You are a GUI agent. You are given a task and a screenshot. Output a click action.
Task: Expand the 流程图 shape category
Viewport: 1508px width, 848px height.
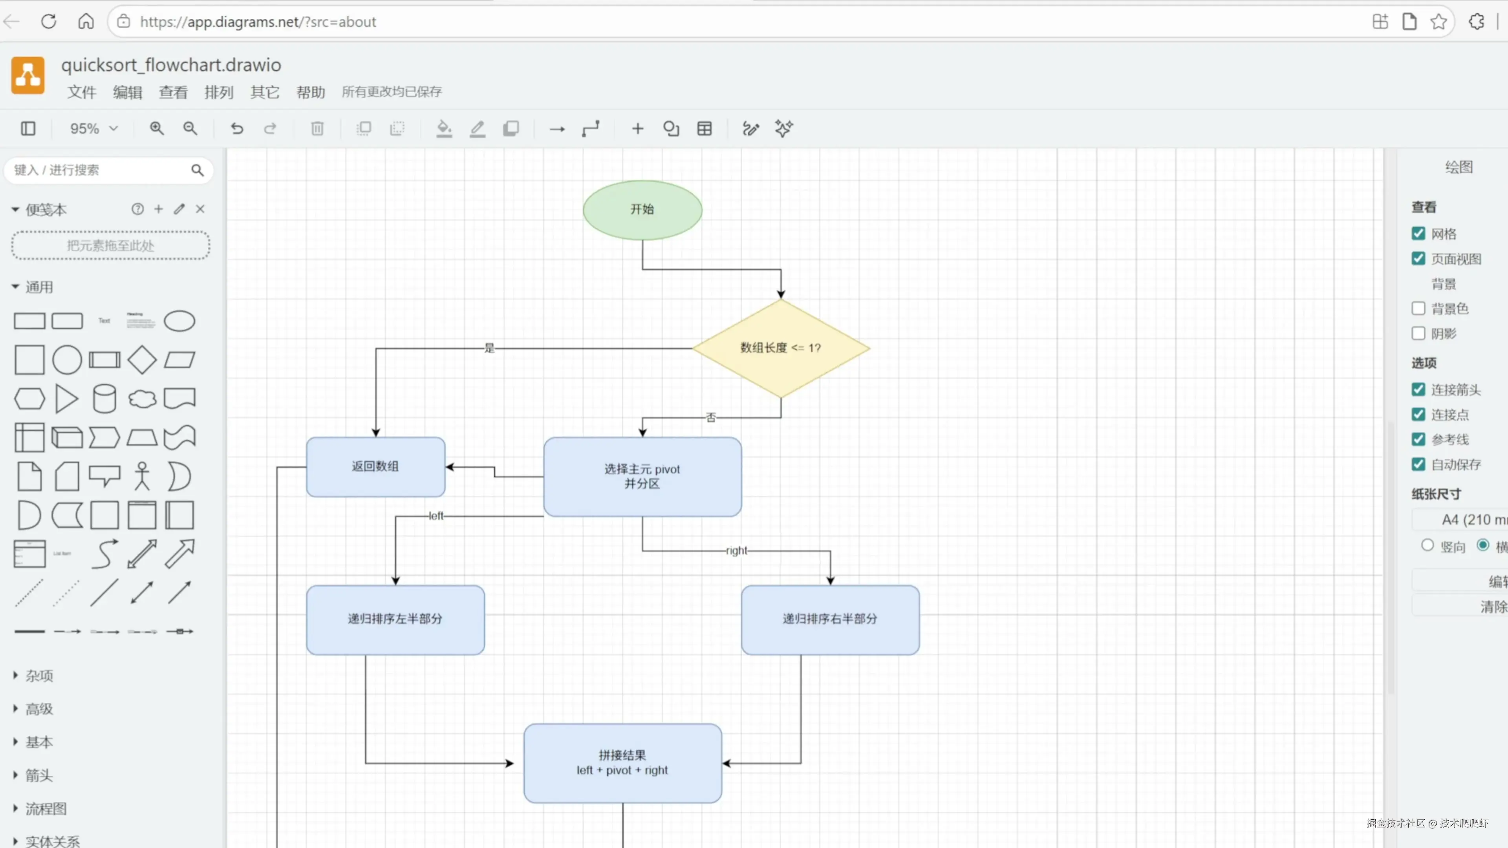[x=46, y=809]
